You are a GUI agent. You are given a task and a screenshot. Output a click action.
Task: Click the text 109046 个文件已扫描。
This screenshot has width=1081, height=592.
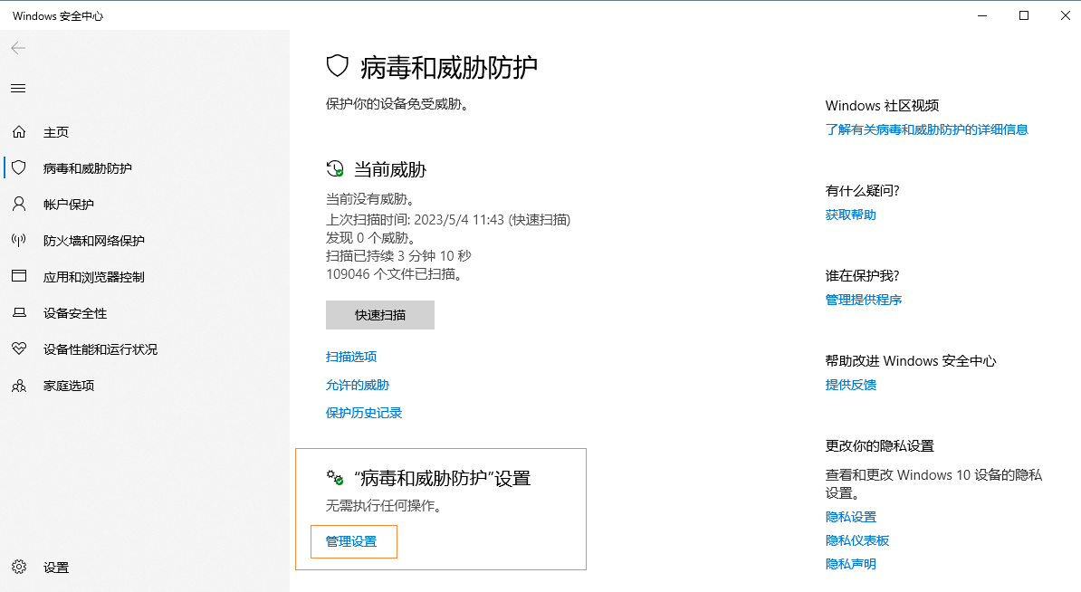[395, 274]
